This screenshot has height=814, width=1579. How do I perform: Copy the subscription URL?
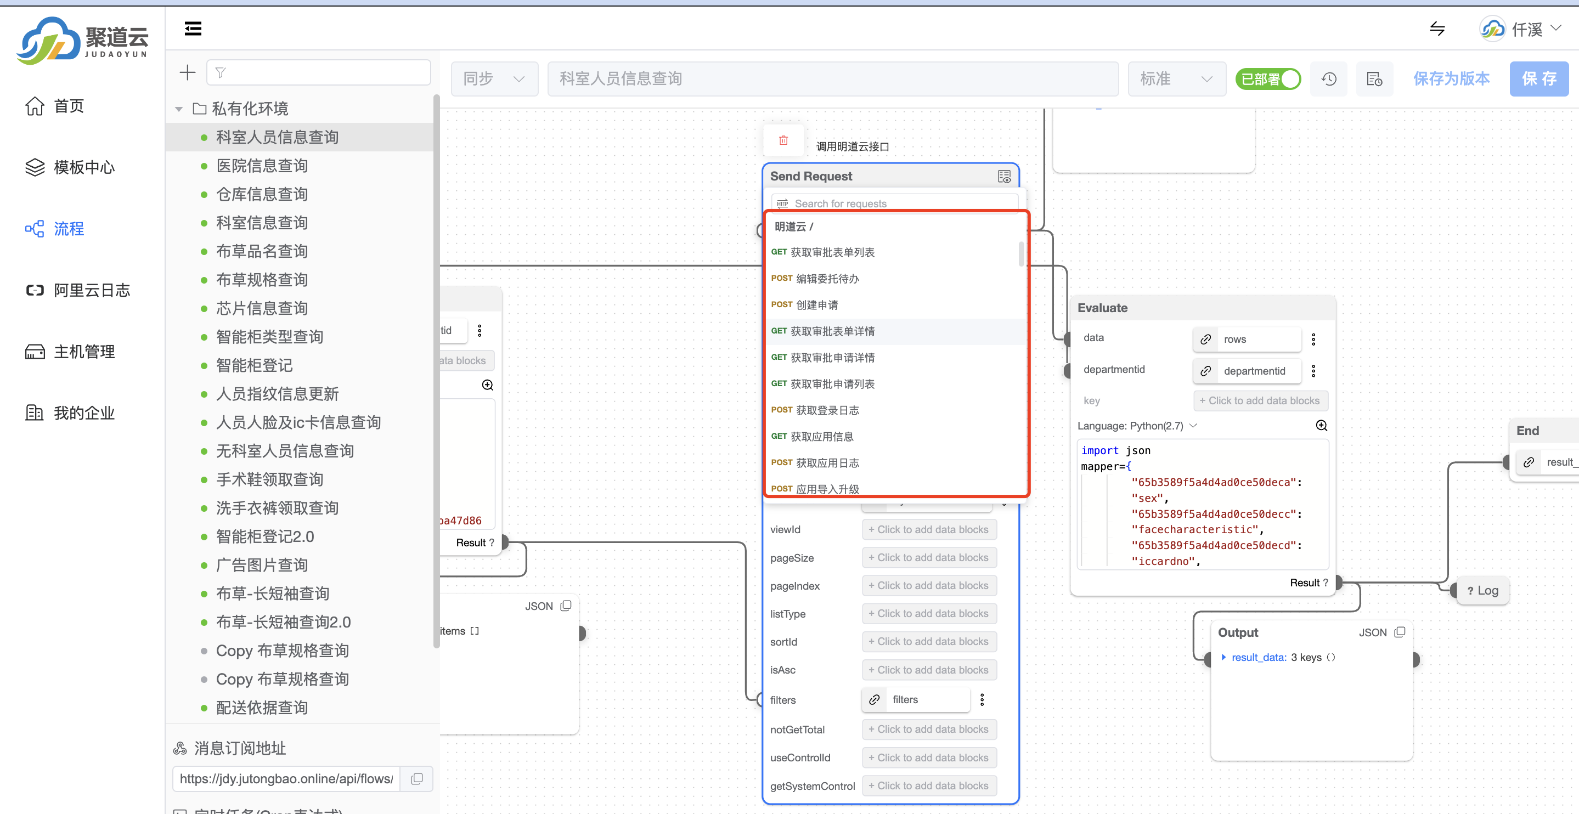(x=417, y=779)
